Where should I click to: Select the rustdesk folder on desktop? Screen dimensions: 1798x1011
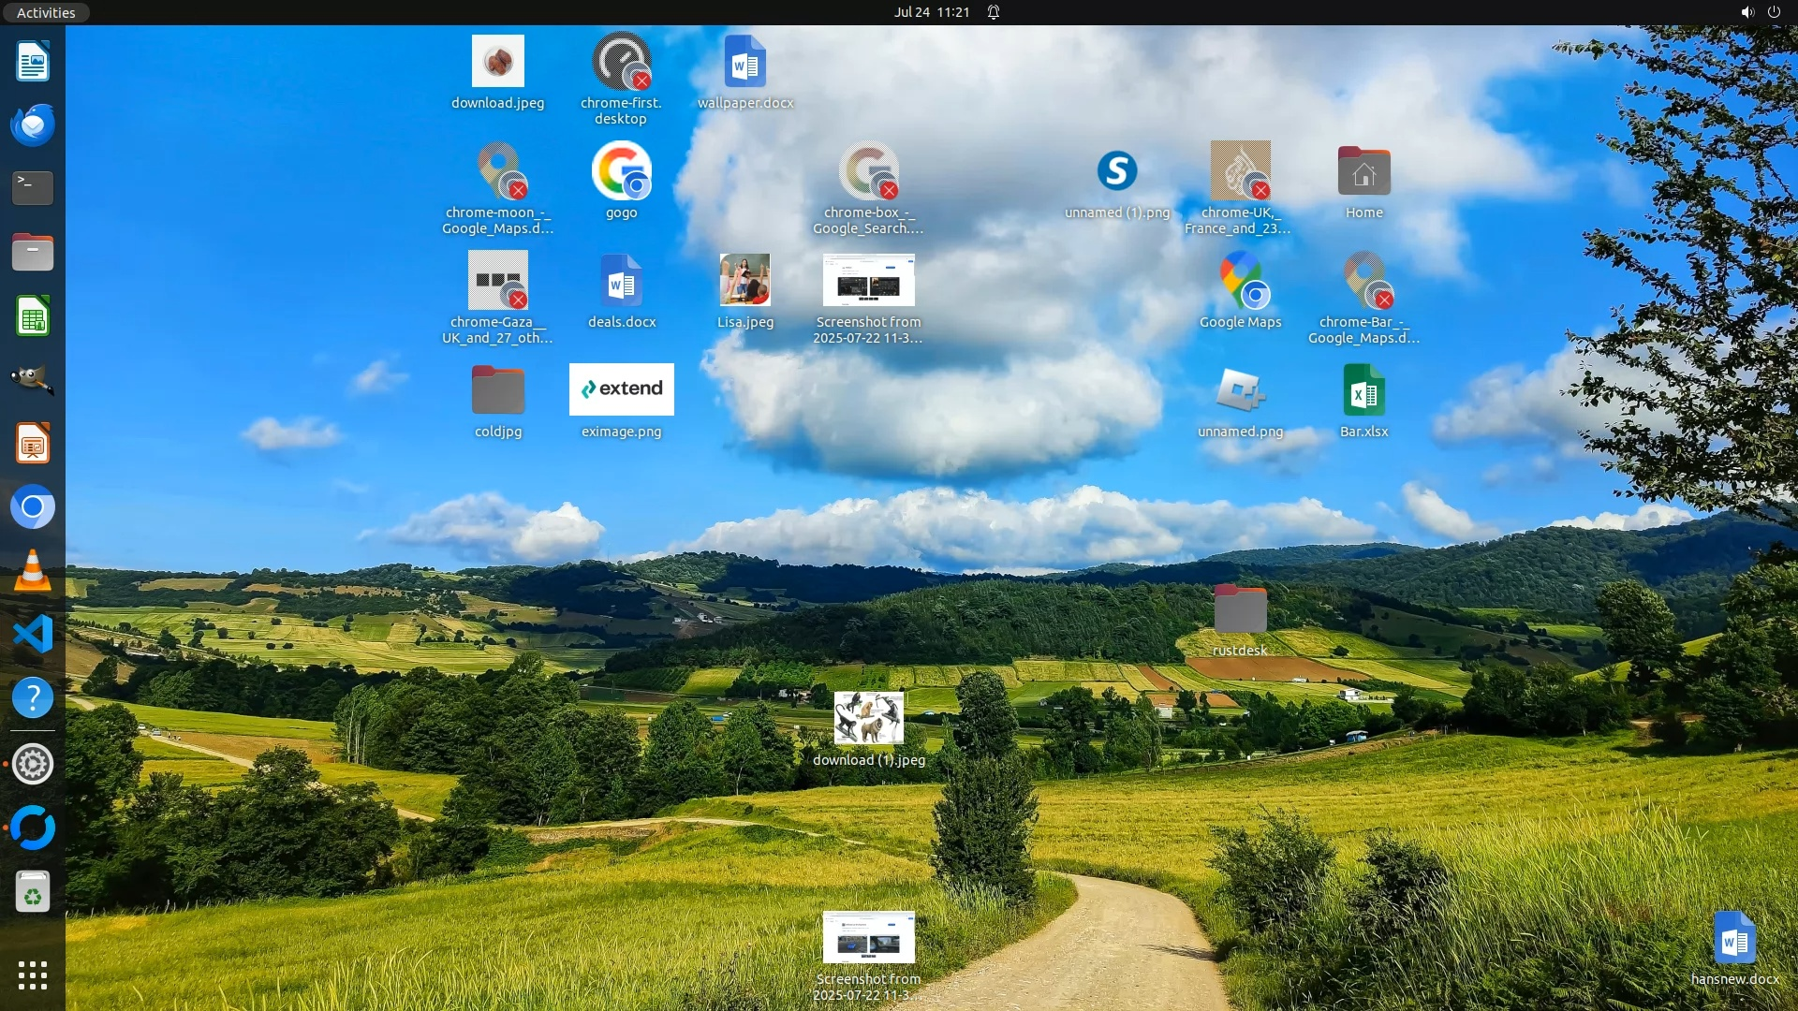[1240, 610]
